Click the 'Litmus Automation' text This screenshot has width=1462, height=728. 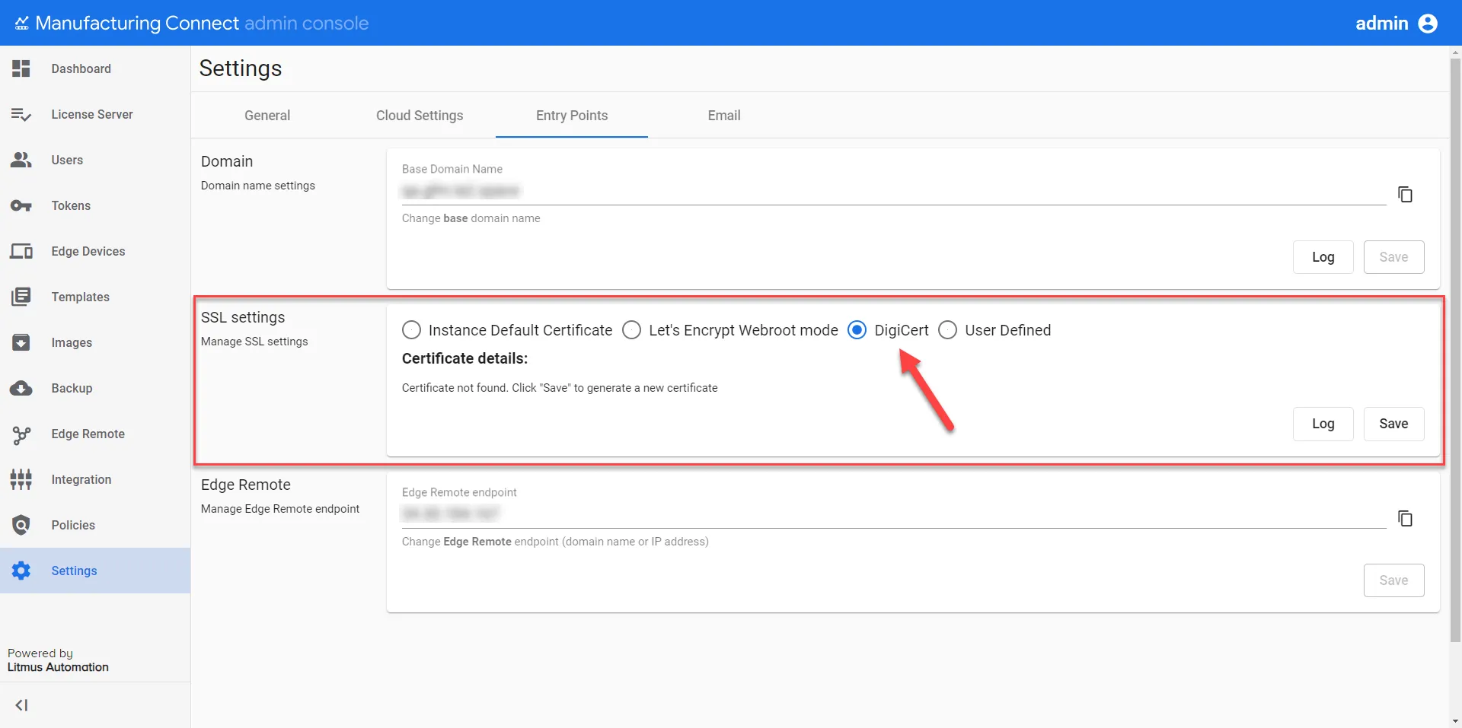pos(58,667)
